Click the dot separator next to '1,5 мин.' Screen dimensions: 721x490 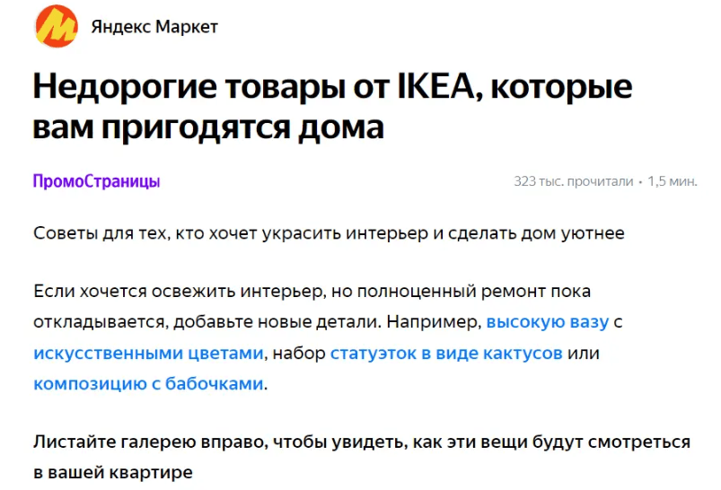click(640, 182)
